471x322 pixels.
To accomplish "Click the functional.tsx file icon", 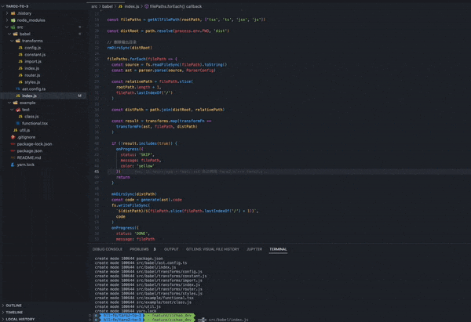I will click(x=18, y=123).
